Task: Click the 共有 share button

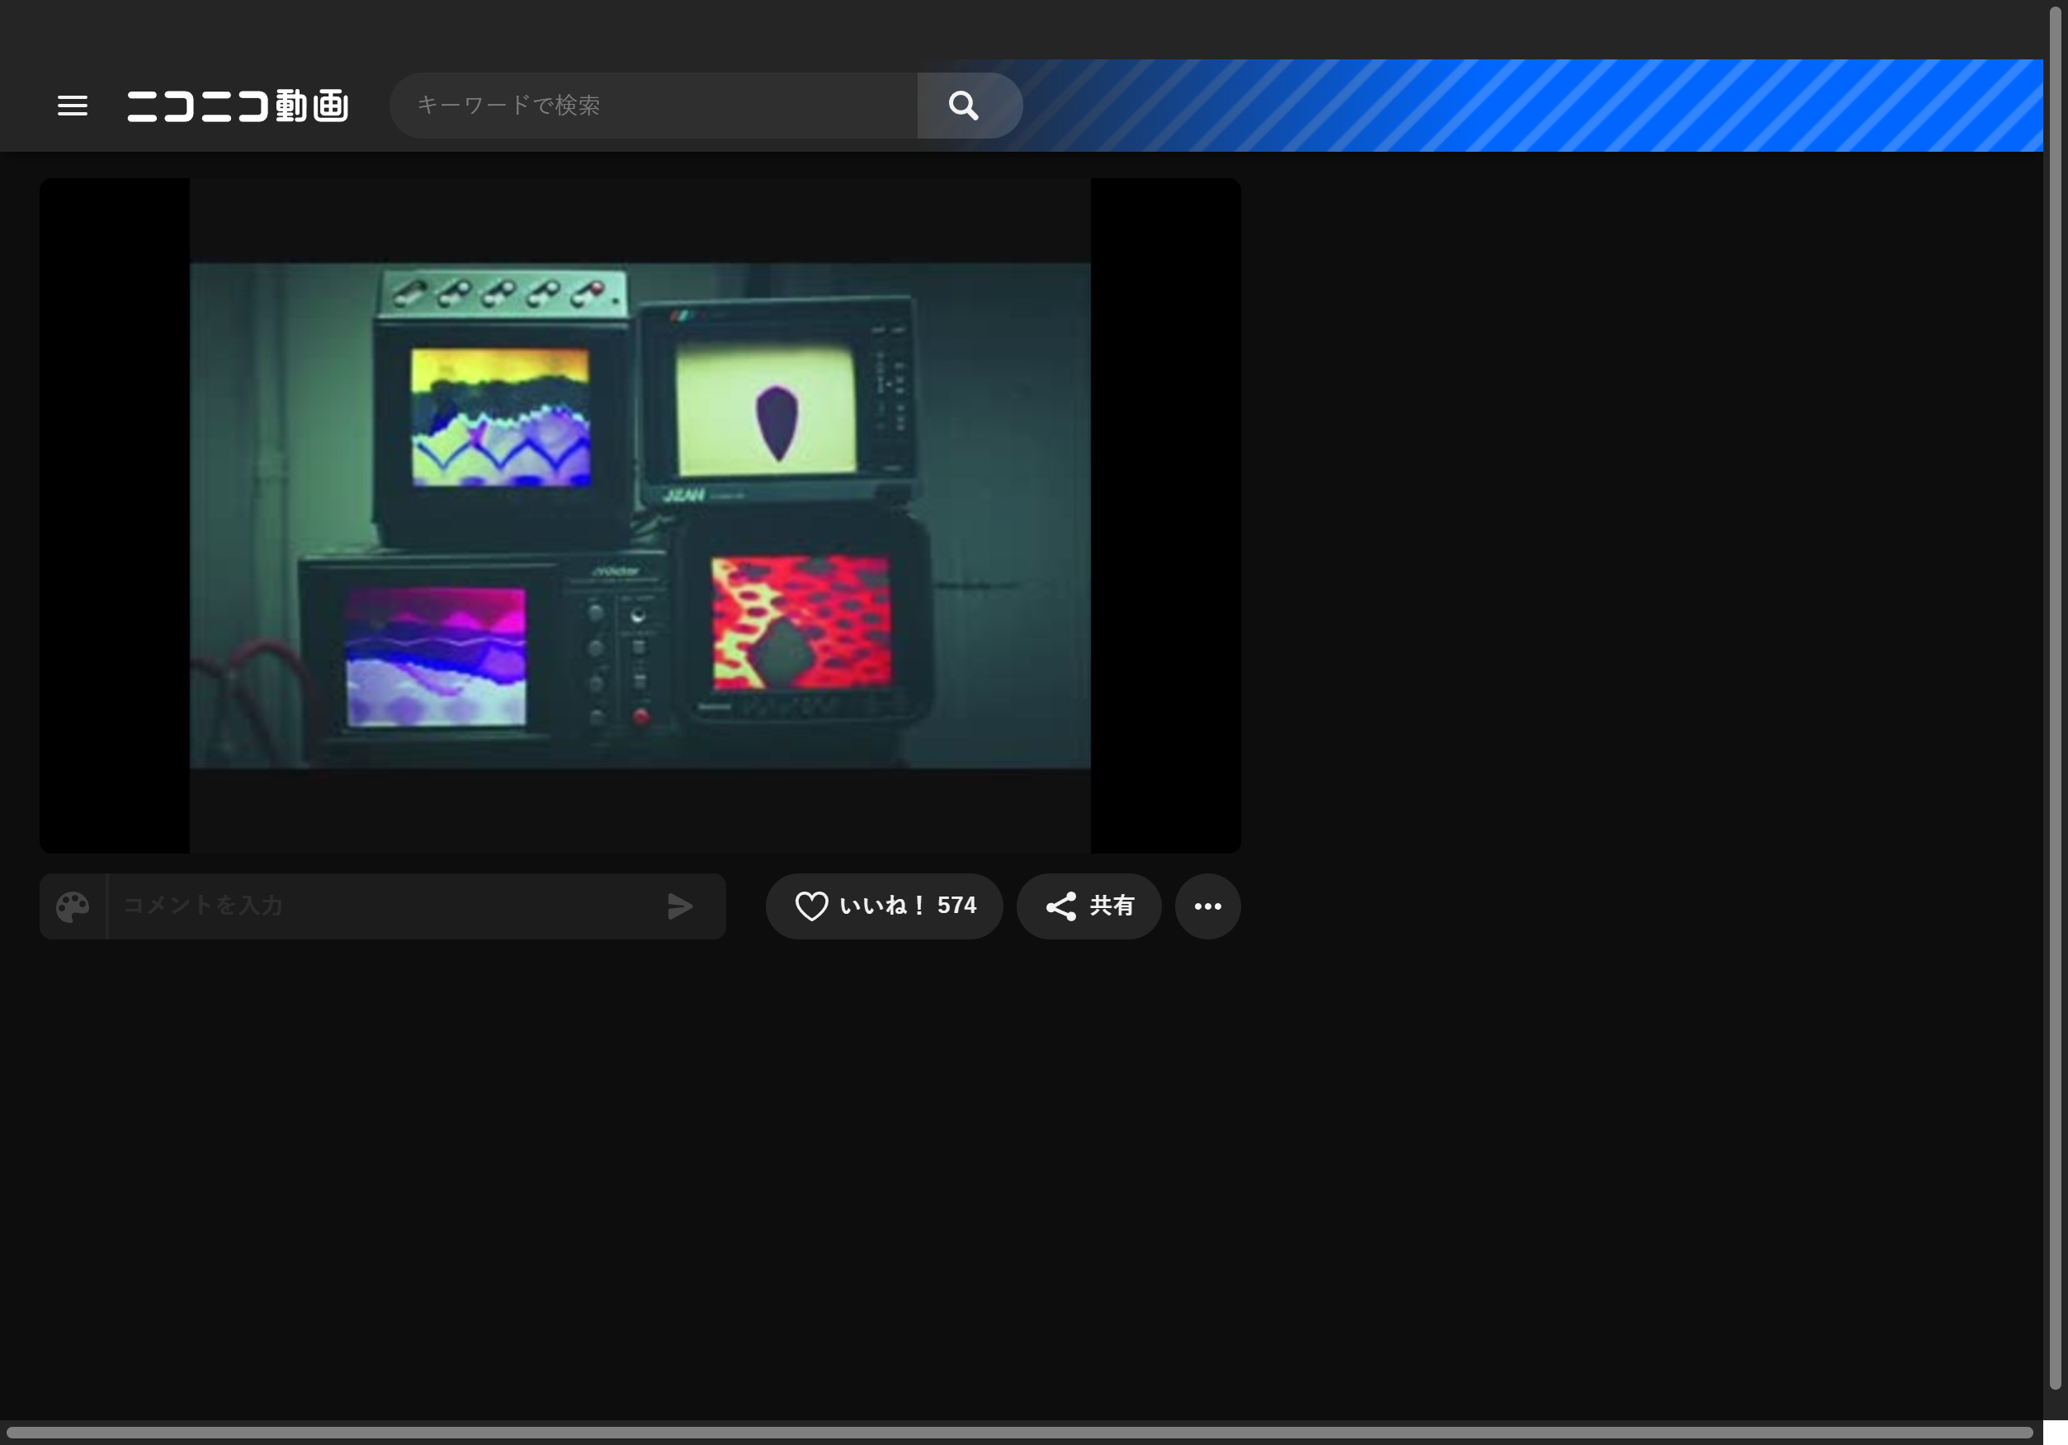Action: click(x=1088, y=906)
